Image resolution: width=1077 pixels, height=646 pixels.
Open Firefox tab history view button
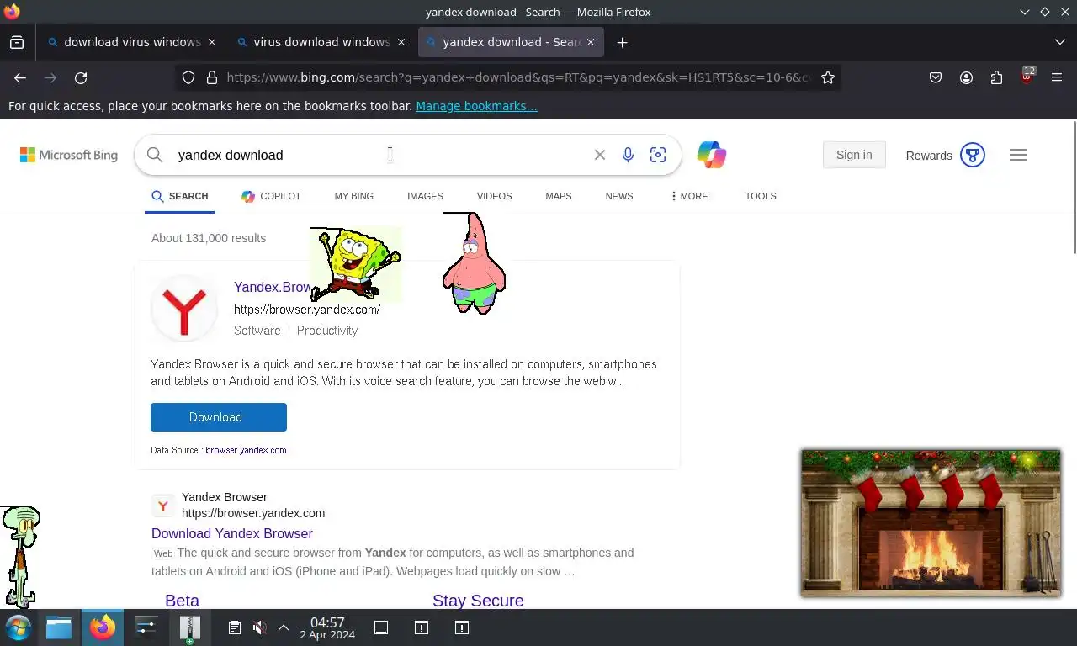pyautogui.click(x=17, y=42)
